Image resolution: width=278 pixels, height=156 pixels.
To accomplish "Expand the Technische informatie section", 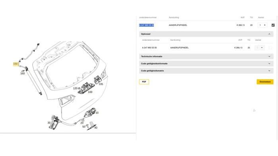I will [x=206, y=56].
